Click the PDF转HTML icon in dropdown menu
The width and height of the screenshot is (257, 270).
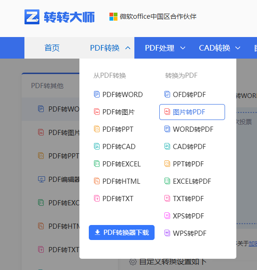97,181
